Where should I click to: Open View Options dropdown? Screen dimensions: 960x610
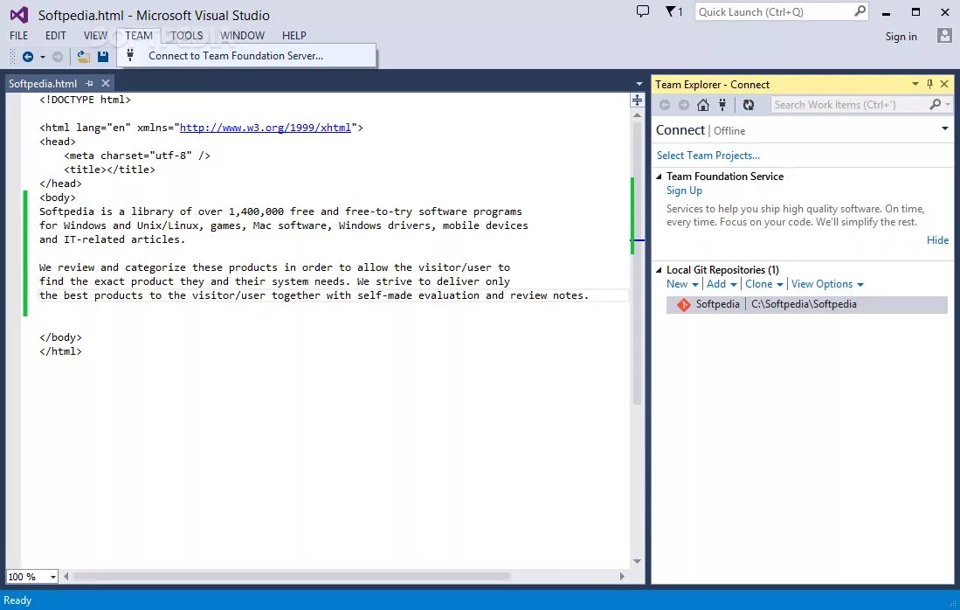tap(827, 284)
